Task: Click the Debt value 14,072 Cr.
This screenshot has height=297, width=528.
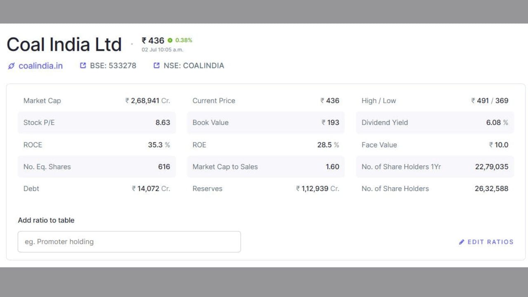Action: 151,189
